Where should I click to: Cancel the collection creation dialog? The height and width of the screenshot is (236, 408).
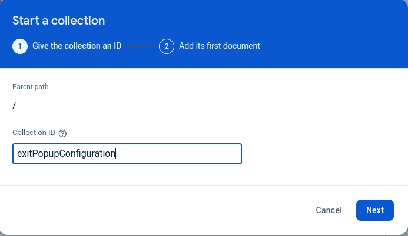coord(329,210)
